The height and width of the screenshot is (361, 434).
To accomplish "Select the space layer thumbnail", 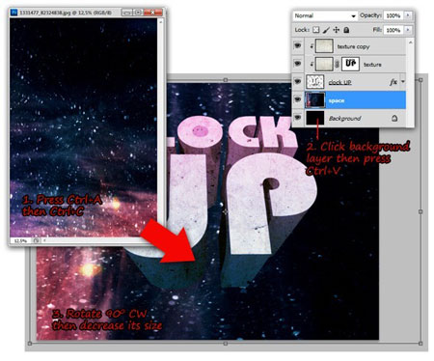I will pyautogui.click(x=315, y=99).
